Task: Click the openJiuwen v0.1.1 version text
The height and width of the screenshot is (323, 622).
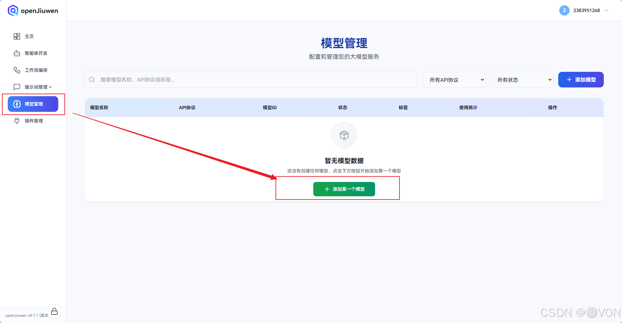Action: coord(26,316)
